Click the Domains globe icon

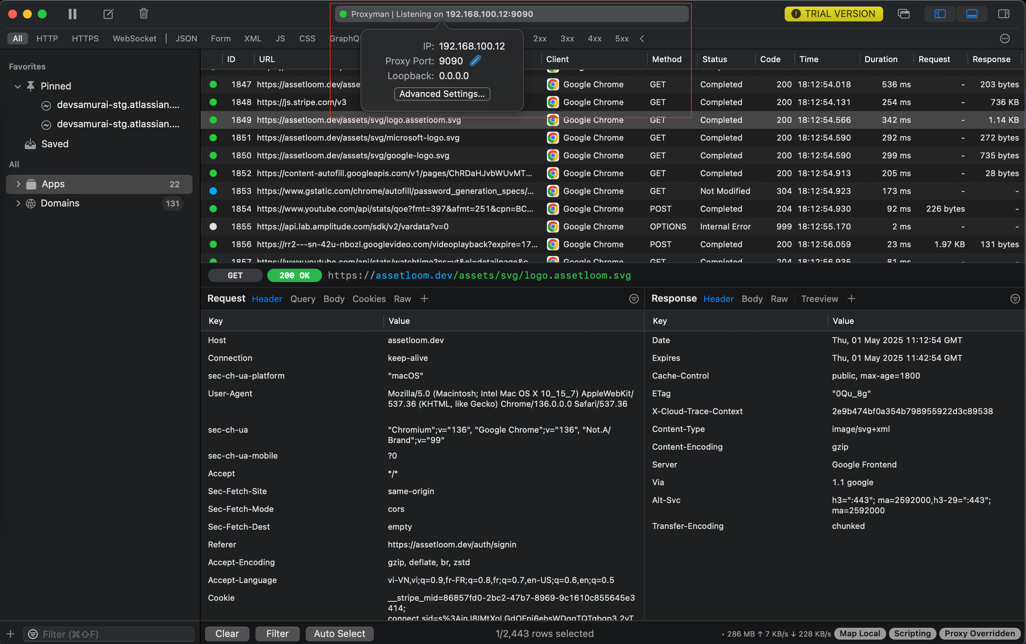click(x=31, y=203)
